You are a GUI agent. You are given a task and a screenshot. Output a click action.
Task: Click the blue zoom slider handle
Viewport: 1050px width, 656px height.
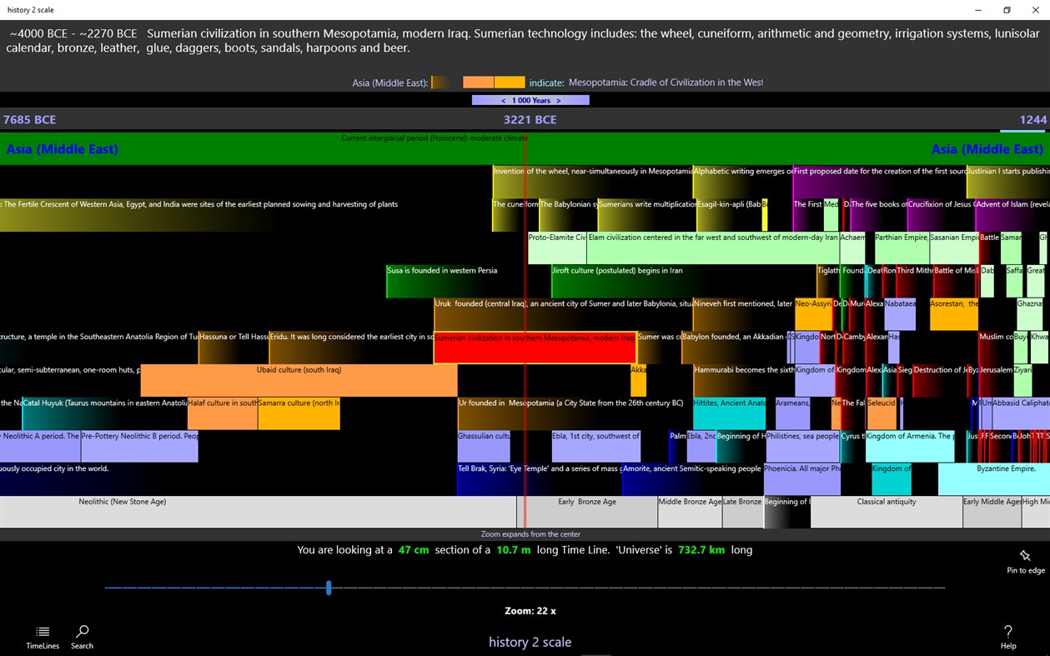(329, 588)
